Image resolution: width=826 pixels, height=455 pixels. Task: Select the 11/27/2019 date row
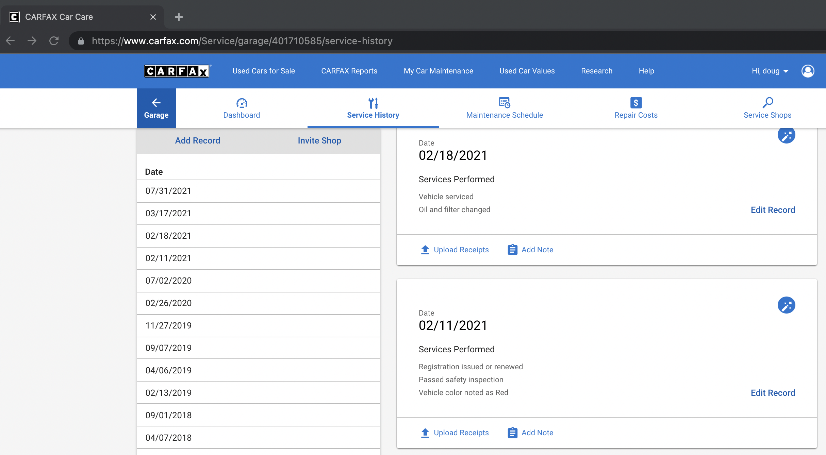tap(259, 326)
